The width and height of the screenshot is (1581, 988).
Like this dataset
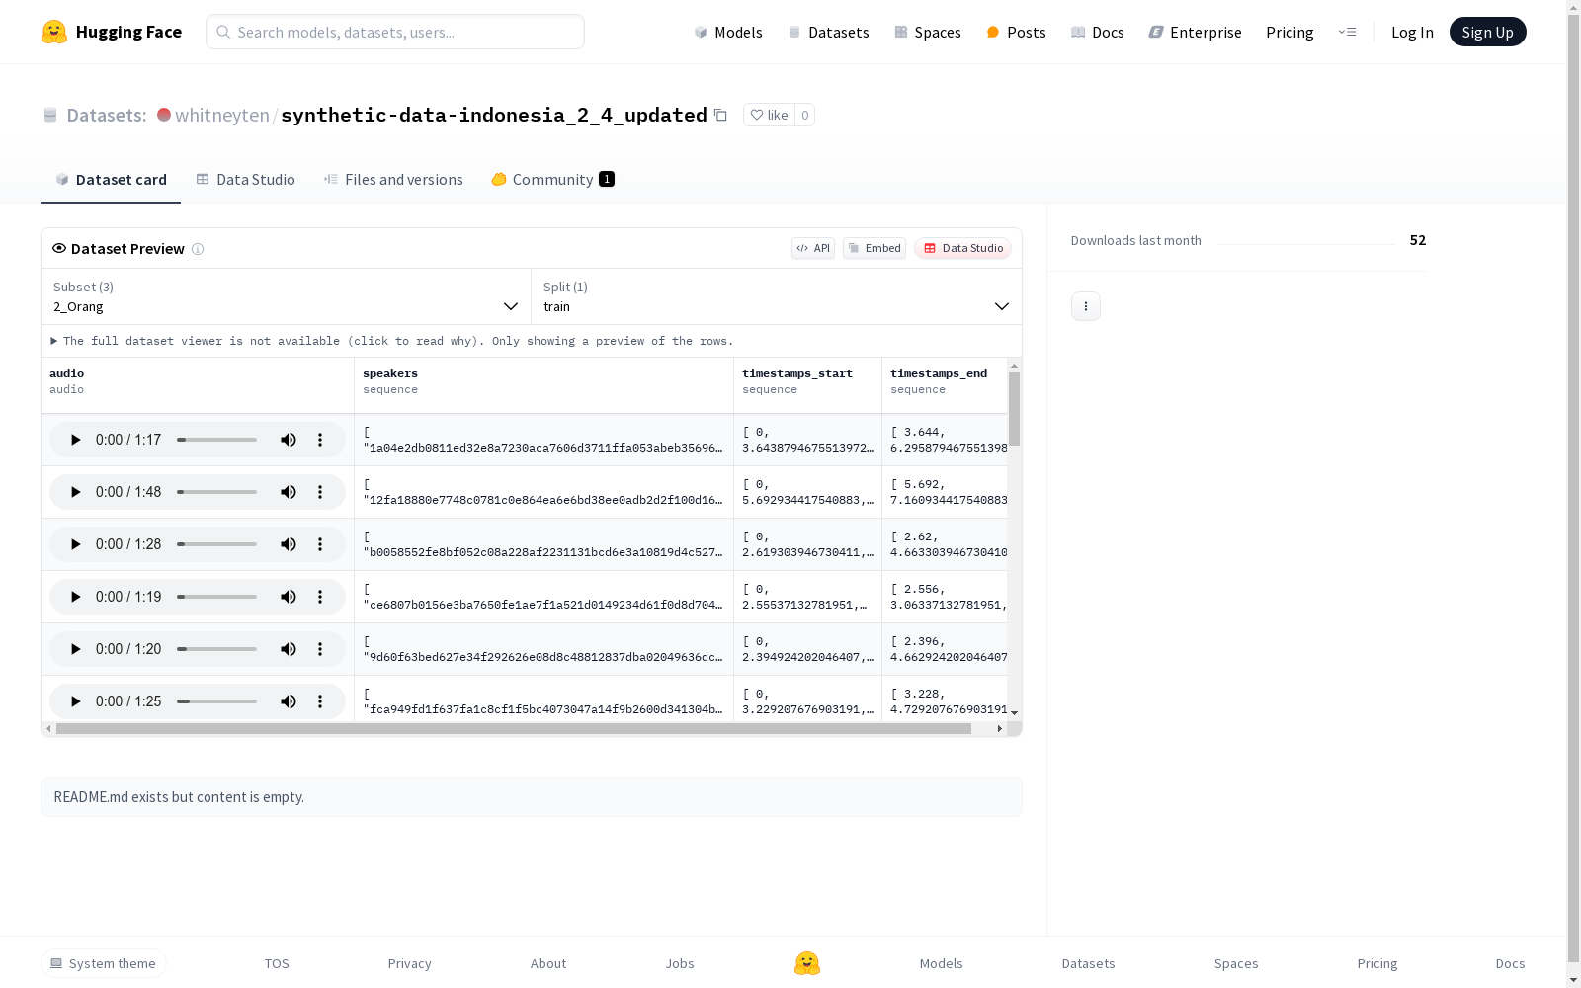pos(769,115)
